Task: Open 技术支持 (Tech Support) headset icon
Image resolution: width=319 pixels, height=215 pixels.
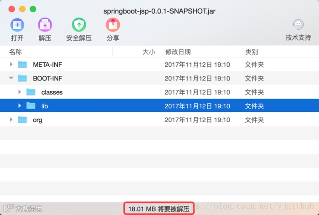Action: click(298, 25)
